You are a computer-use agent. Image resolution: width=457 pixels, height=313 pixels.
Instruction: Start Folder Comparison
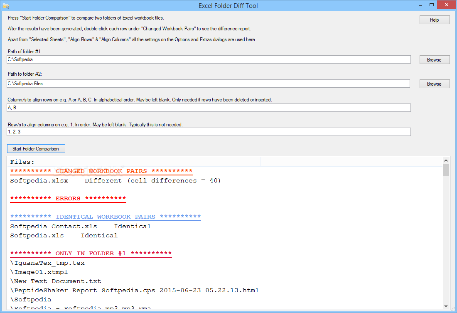point(36,149)
